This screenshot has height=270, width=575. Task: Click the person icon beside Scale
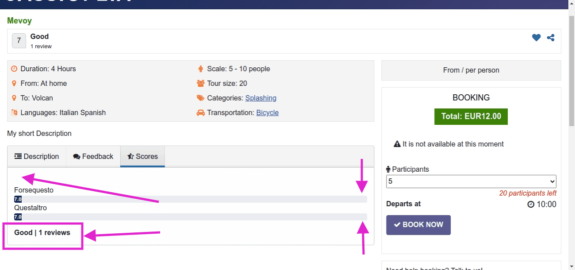tap(201, 69)
